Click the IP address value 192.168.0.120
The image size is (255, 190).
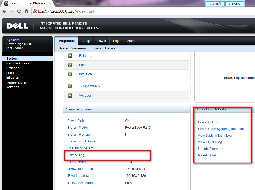click(136, 175)
